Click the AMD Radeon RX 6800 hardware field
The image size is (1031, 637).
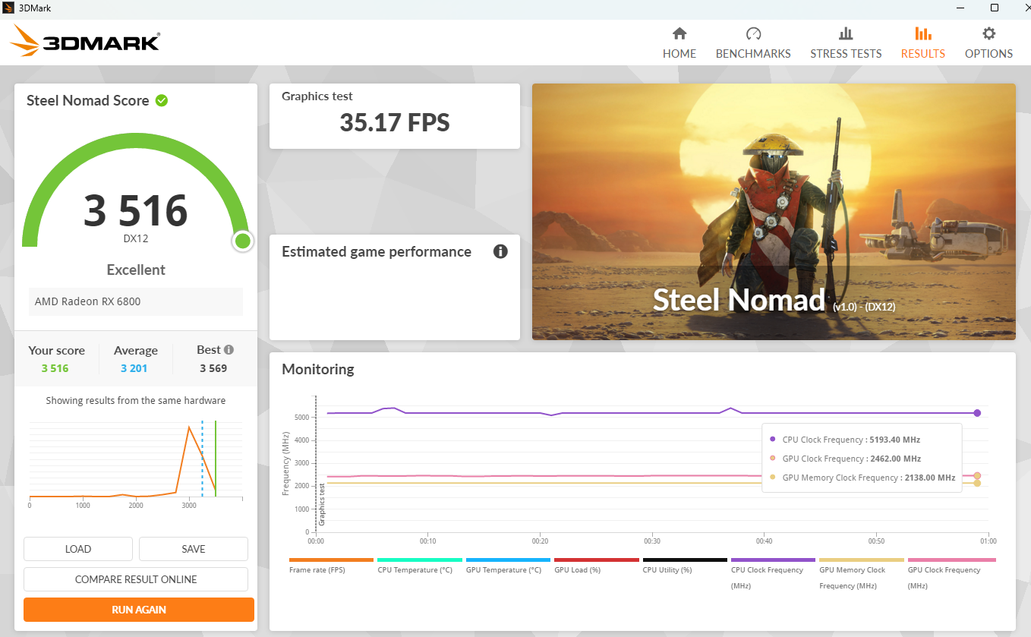tap(136, 301)
